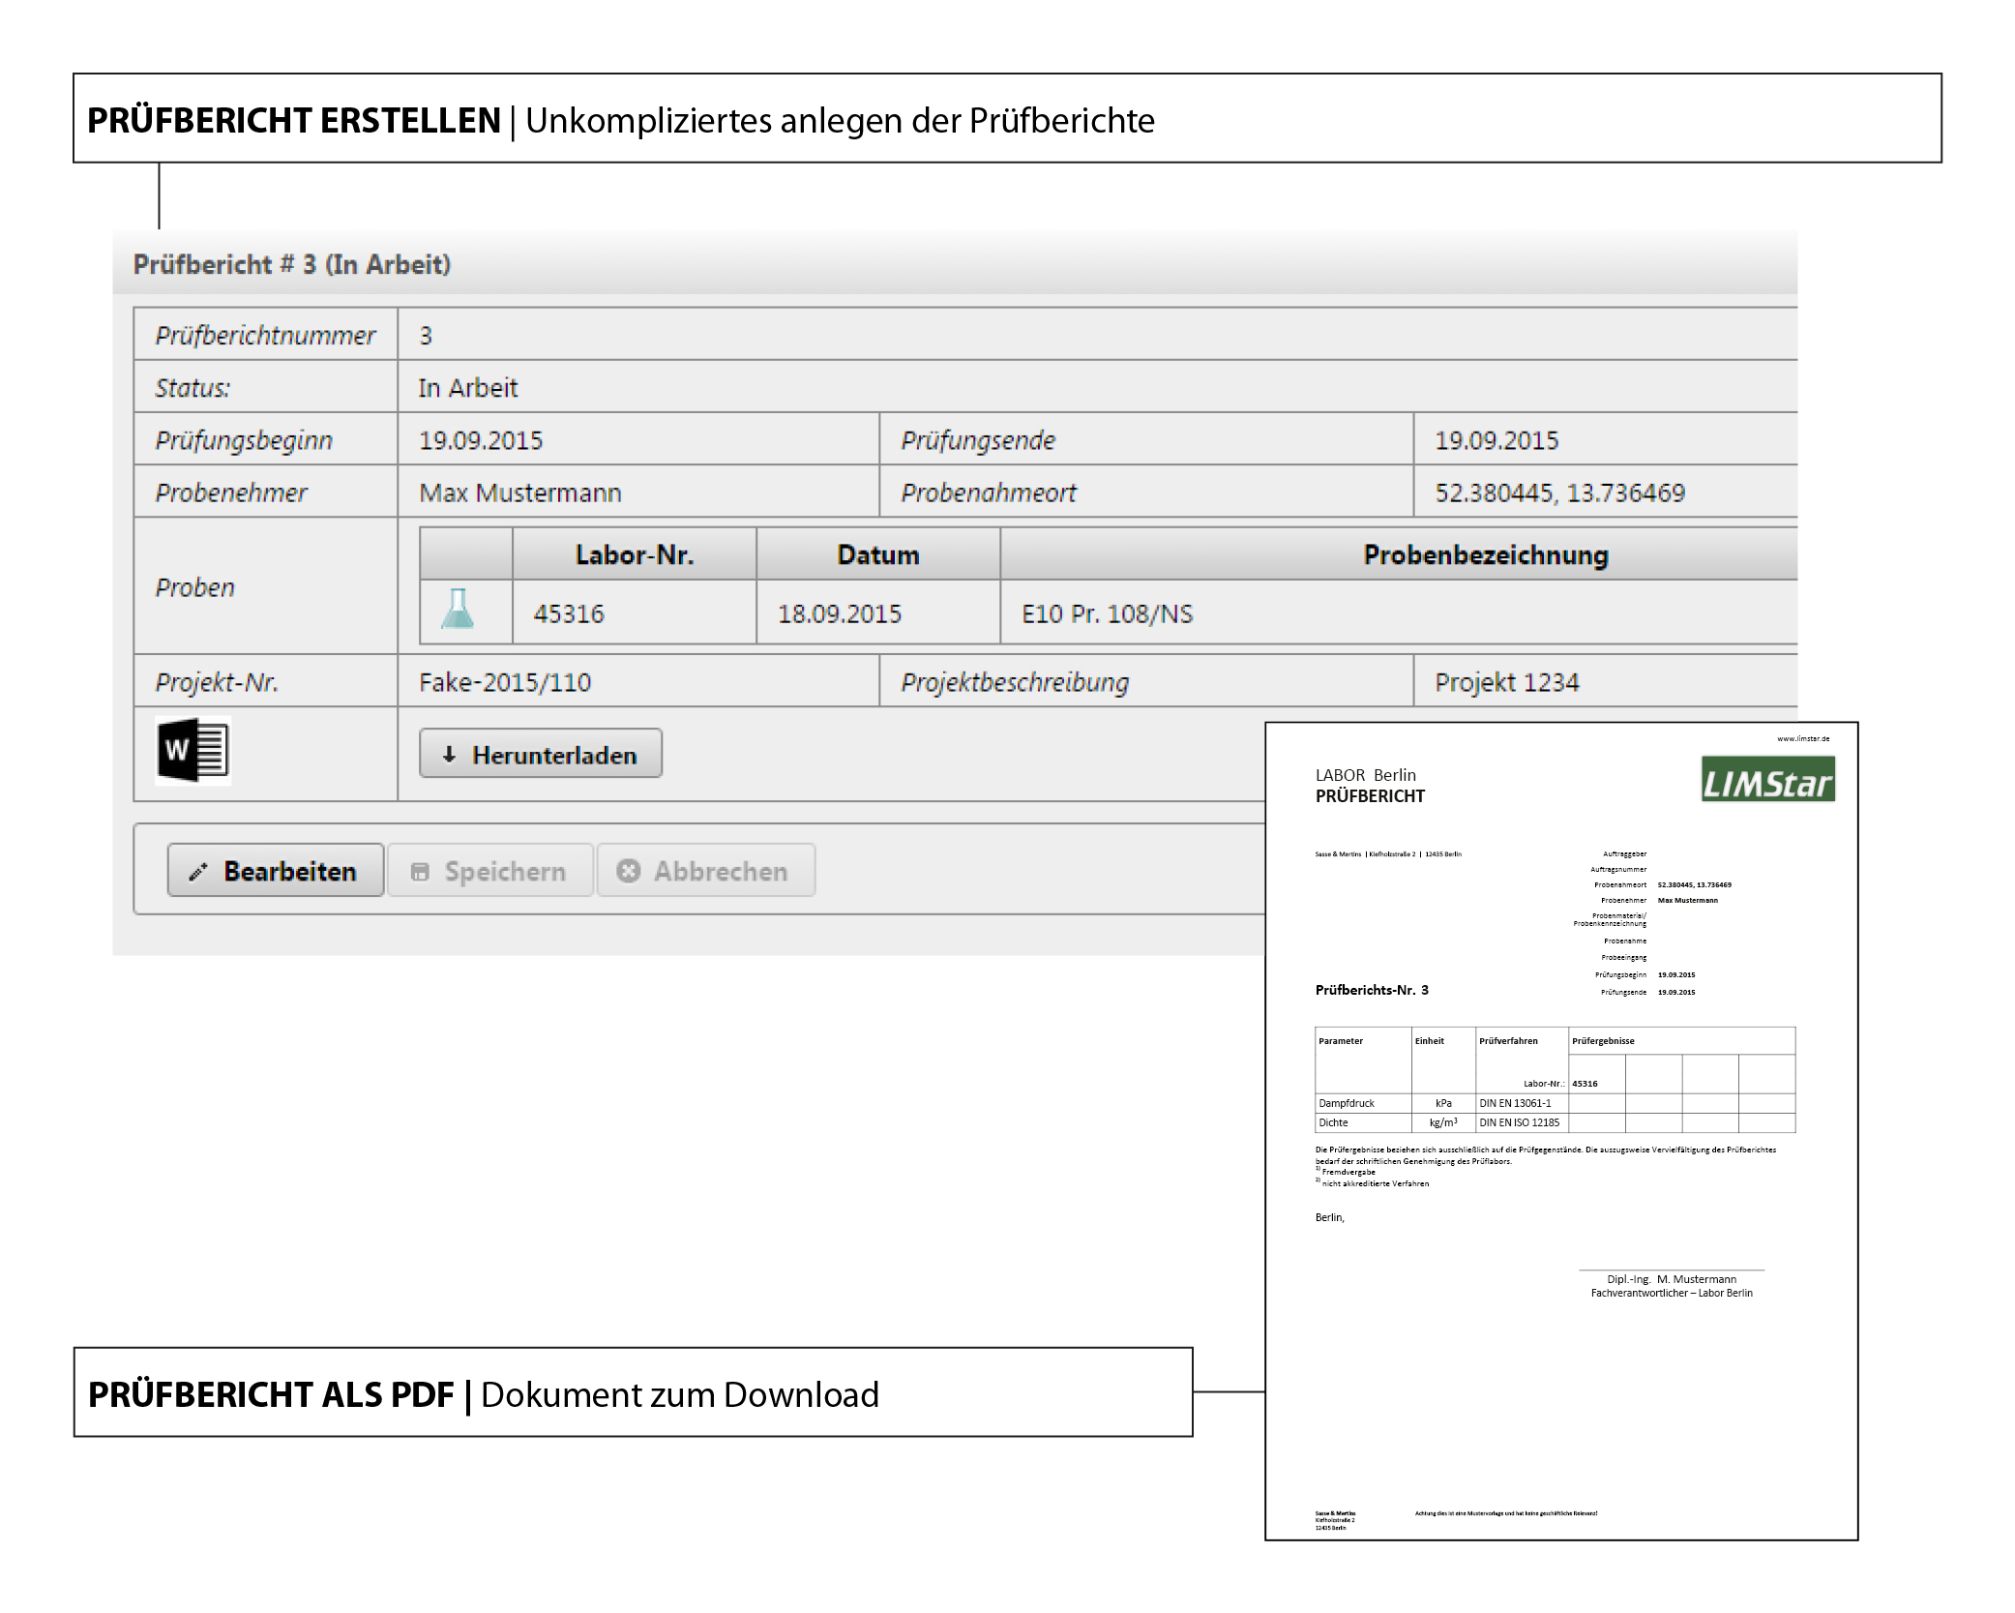Click the www.limstar.de link in PDF
Image resolution: width=2015 pixels, height=1613 pixels.
[1803, 739]
